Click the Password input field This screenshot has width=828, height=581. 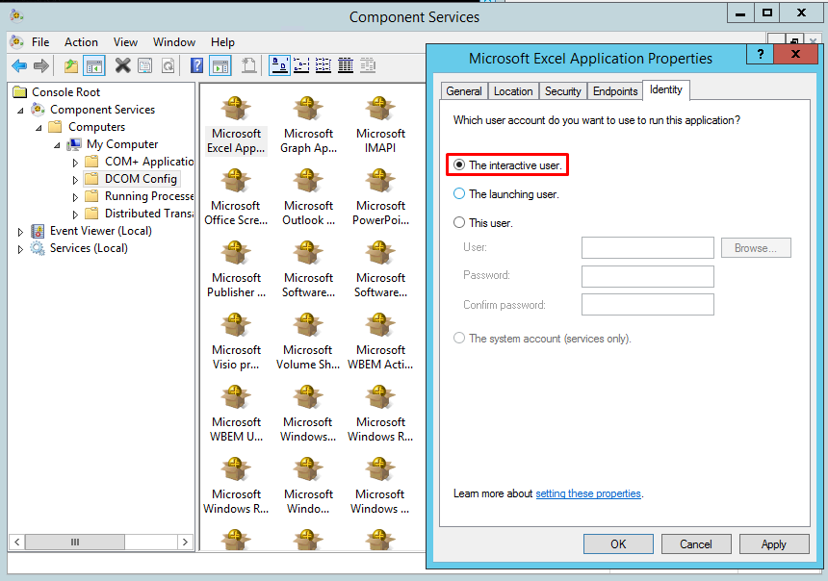click(x=647, y=276)
